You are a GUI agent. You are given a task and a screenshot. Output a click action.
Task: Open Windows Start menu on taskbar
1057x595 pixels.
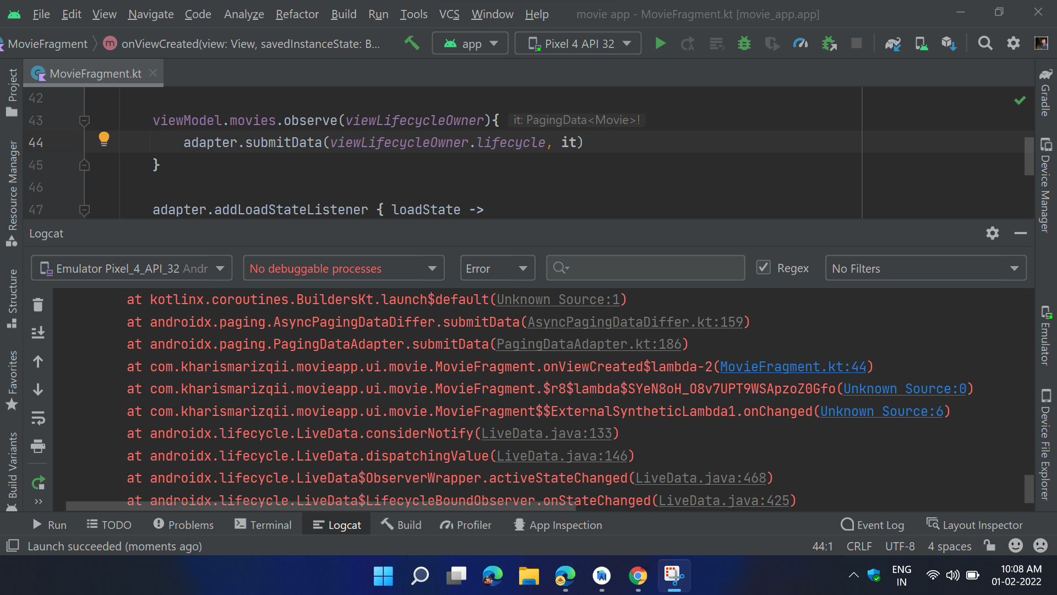[383, 576]
